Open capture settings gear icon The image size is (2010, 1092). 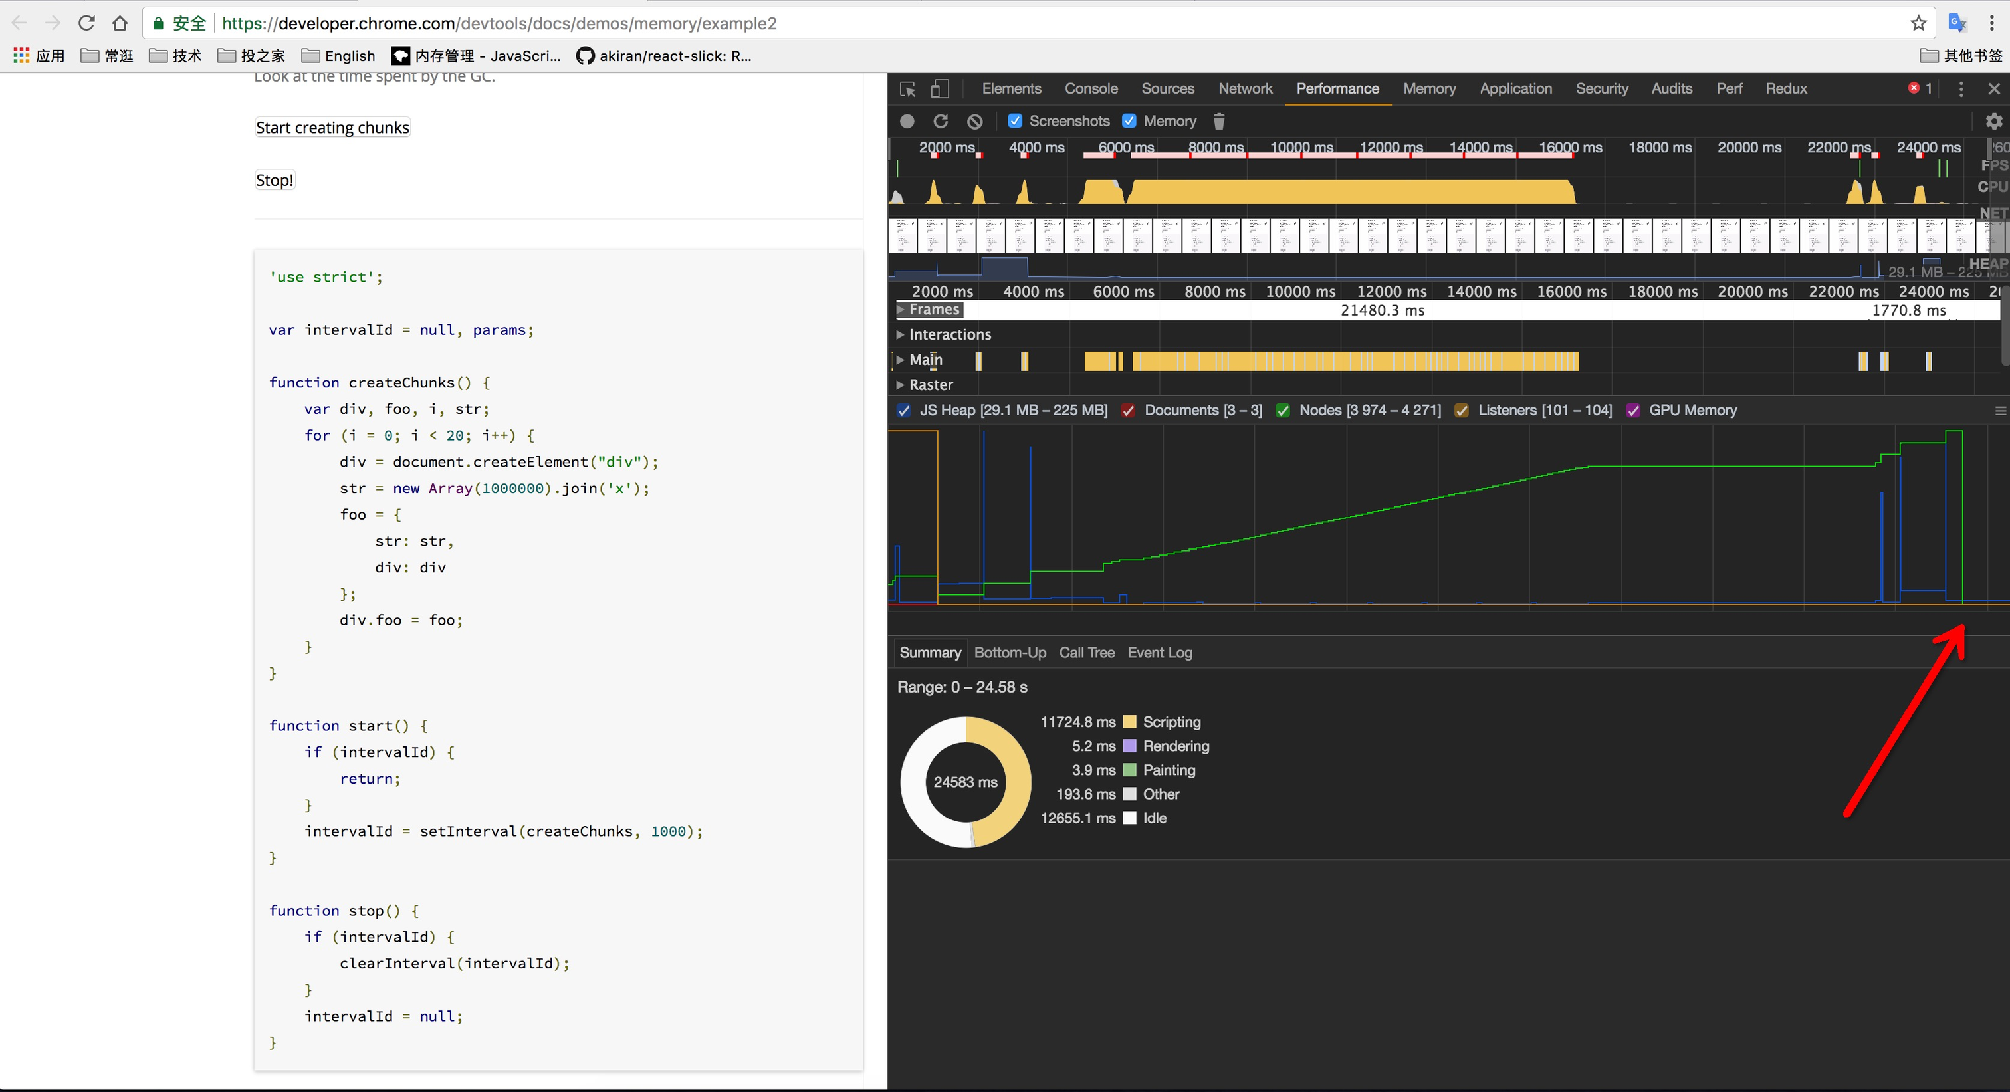(x=1993, y=121)
